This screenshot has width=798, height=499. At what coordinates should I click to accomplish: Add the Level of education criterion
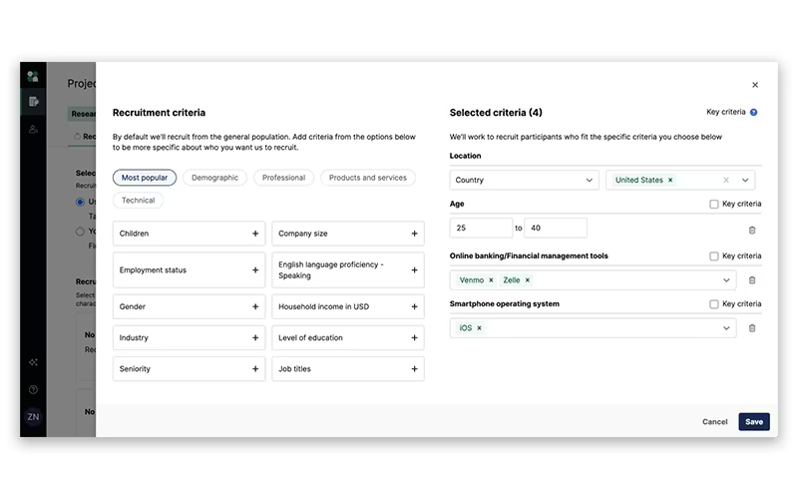(414, 337)
